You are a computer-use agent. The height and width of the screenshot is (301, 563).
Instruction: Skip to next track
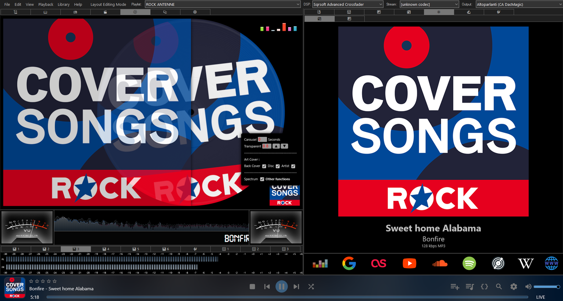point(296,287)
